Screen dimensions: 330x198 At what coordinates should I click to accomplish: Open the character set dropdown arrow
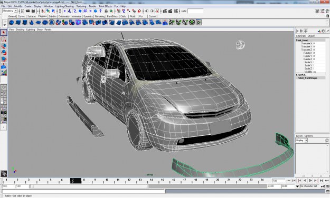(x=297, y=186)
